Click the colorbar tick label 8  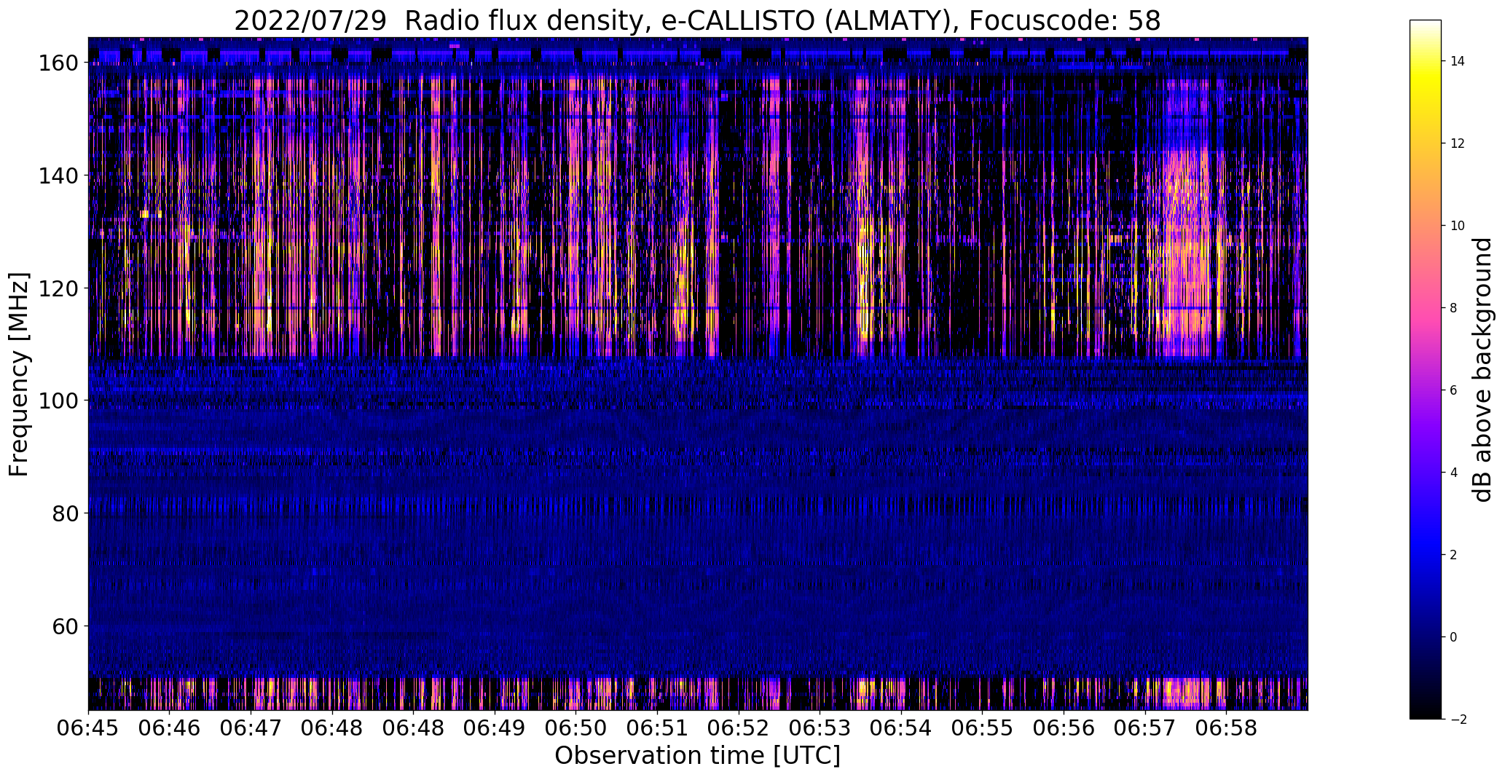coord(1454,308)
